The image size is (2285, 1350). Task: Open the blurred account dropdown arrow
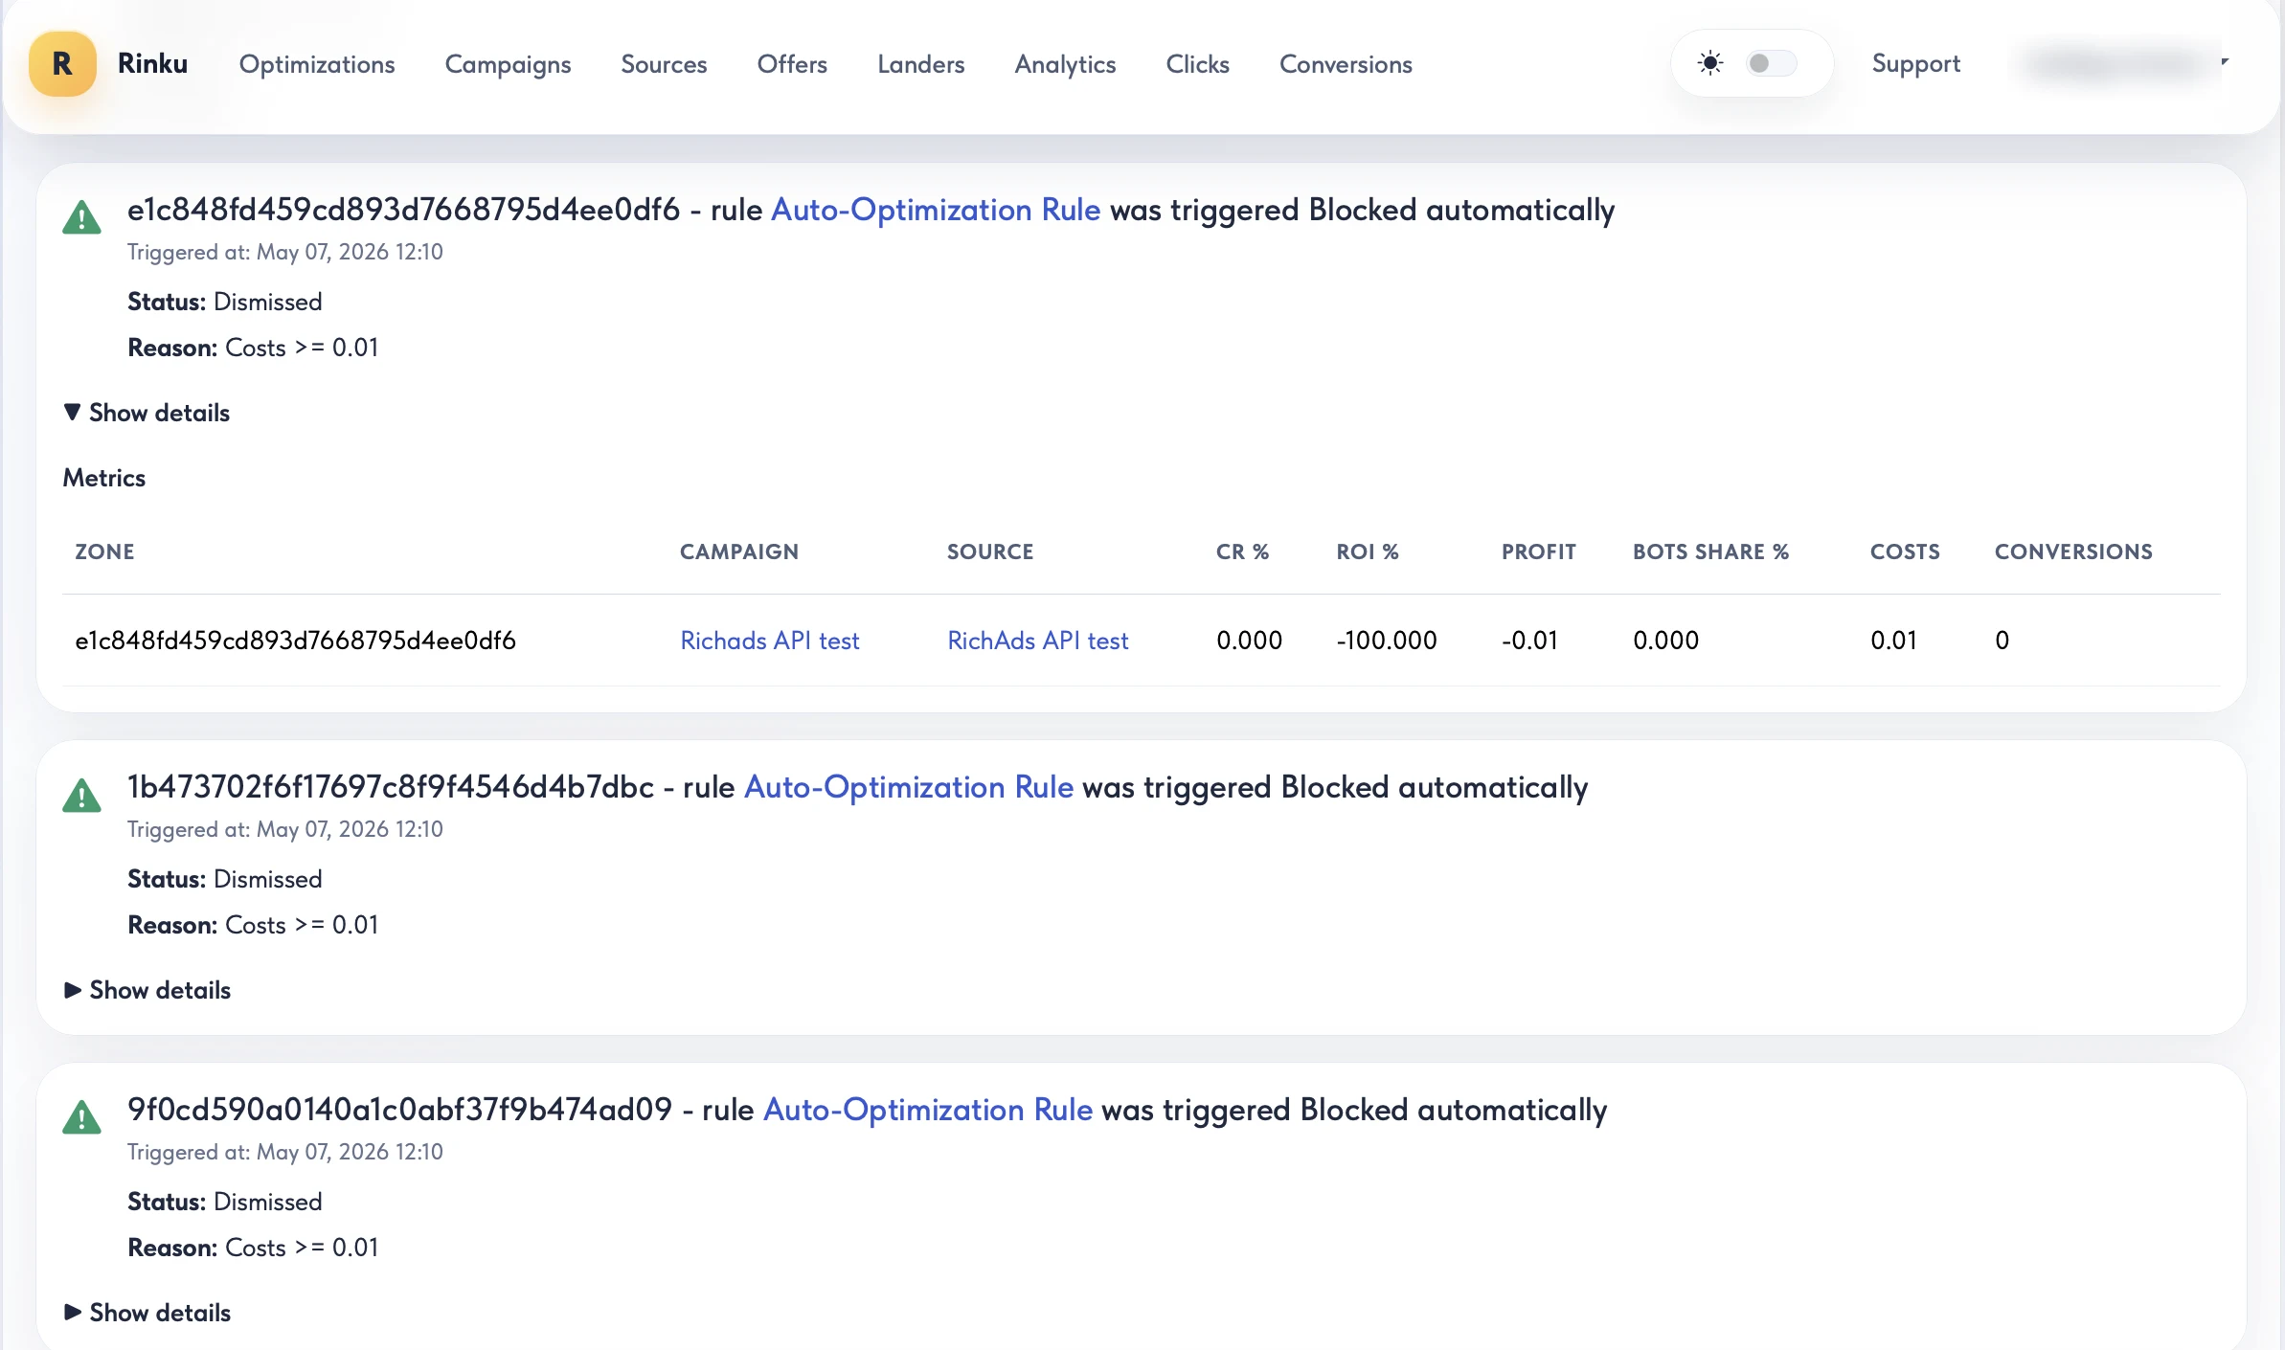[x=2225, y=62]
